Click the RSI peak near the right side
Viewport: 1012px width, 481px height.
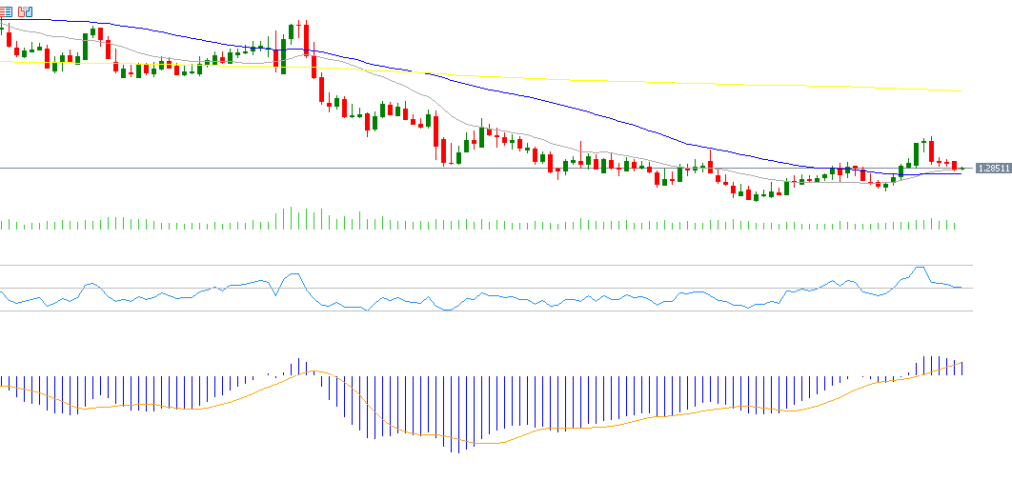point(919,269)
